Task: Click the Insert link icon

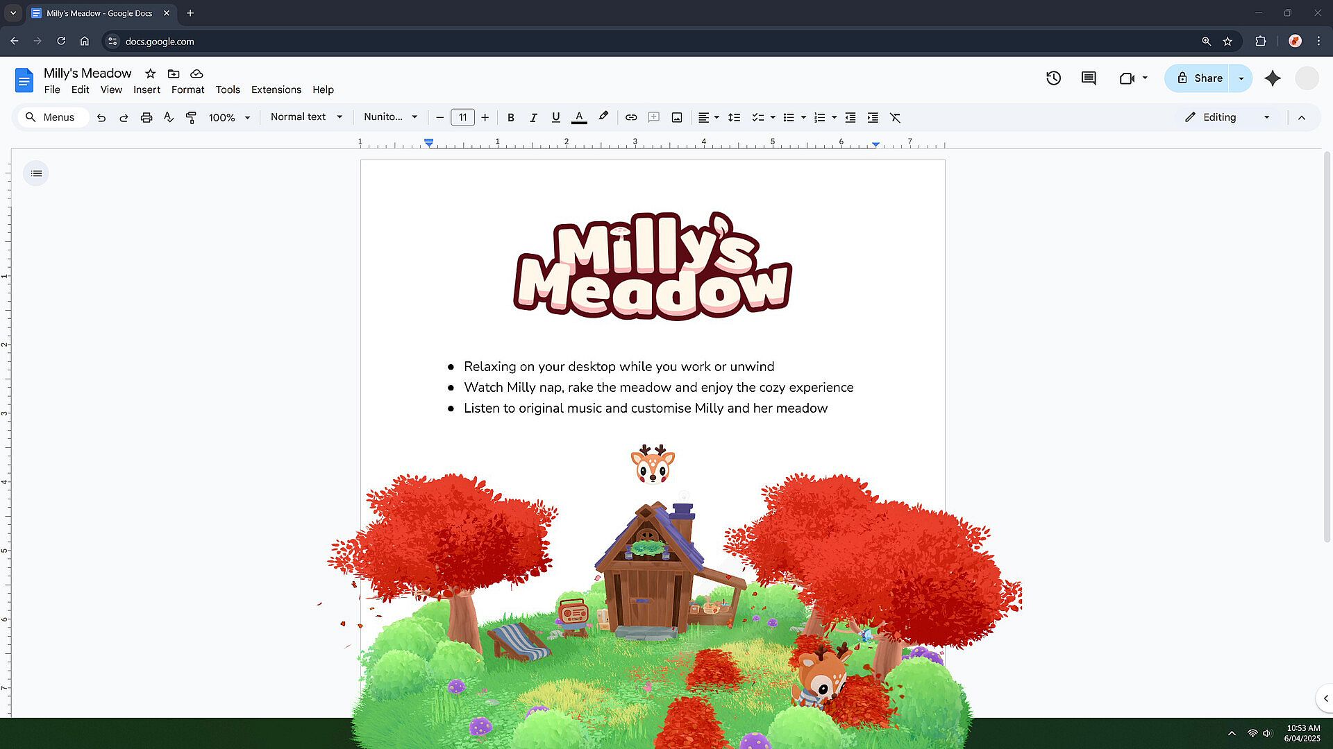Action: click(630, 118)
